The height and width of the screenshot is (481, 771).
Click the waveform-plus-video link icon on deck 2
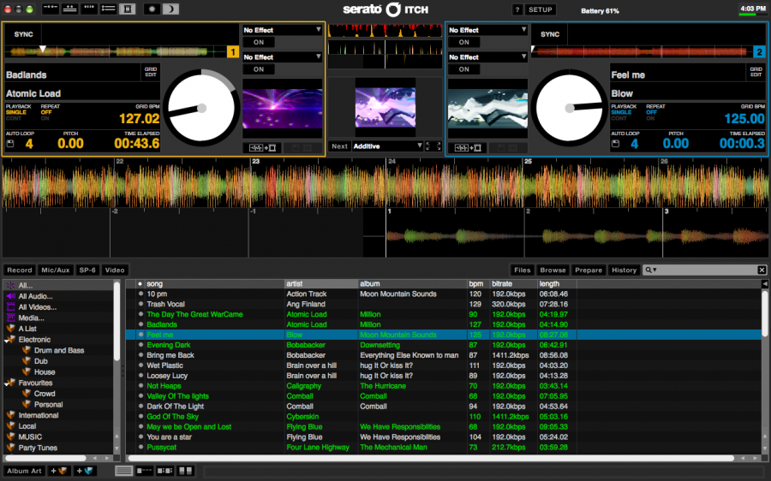(x=467, y=147)
